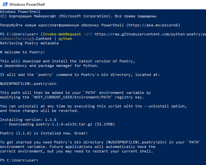Image resolution: width=206 pixels, height=165 pixels.
Task: Click the Microsoft Corporation copyright line
Action: click(x=79, y=16)
